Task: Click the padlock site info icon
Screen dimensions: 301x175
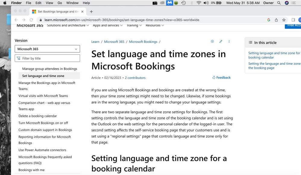Action: tap(40, 20)
